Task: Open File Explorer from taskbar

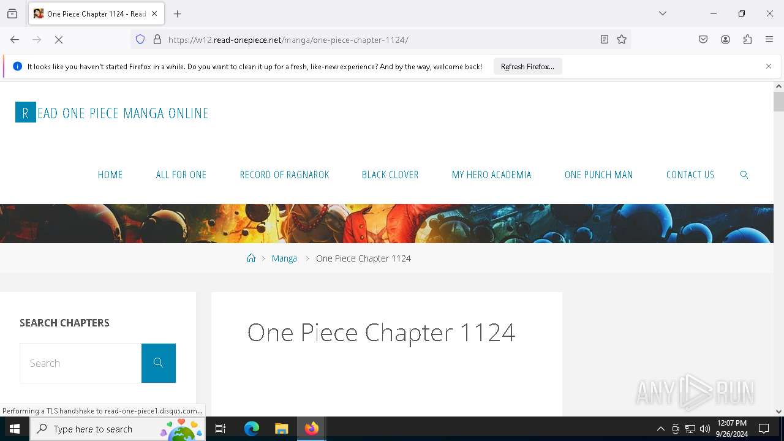Action: [x=281, y=429]
